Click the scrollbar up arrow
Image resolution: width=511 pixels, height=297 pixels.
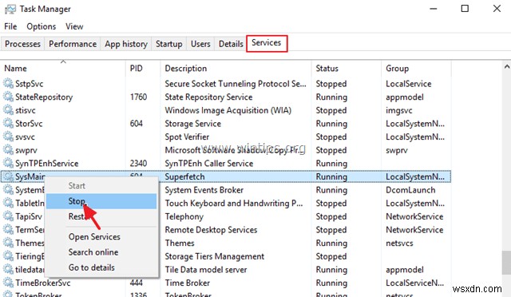pos(507,67)
